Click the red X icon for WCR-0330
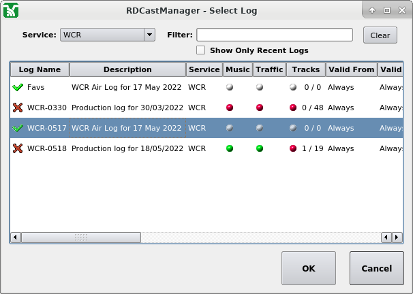 [x=18, y=108]
